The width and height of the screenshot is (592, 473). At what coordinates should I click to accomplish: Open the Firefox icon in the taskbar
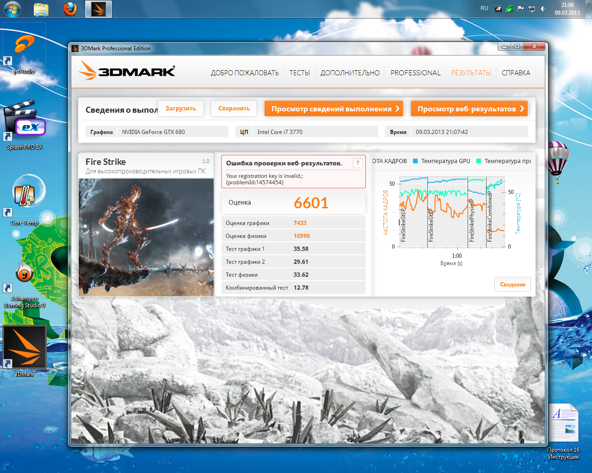[70, 9]
